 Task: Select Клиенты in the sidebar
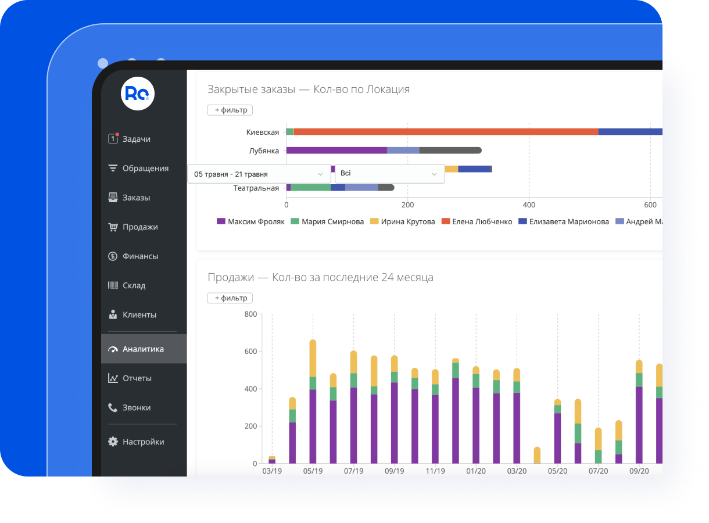(x=139, y=315)
